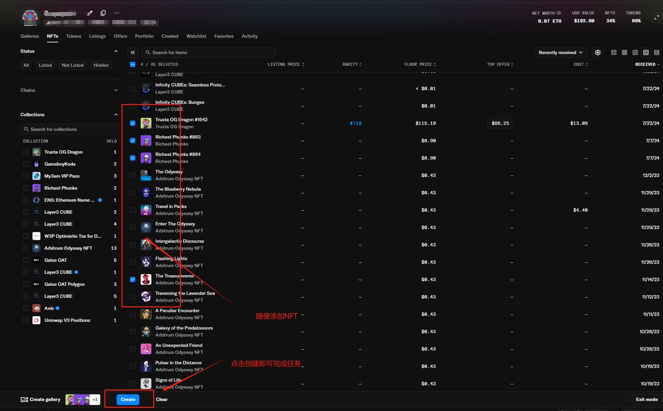Toggle the select-all header checkbox

(x=133, y=65)
